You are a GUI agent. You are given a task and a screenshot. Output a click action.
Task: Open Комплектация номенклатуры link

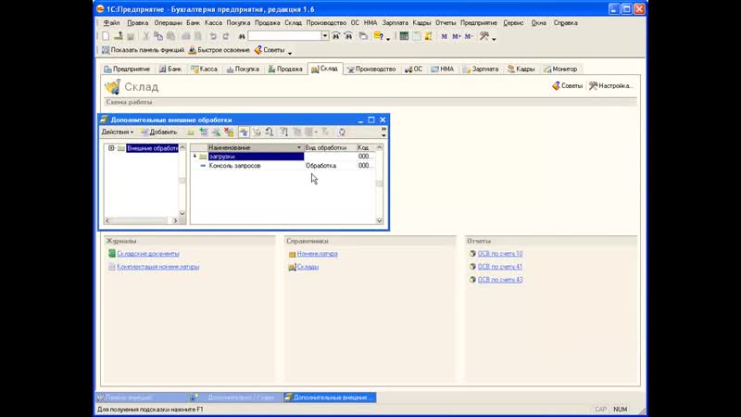click(157, 267)
